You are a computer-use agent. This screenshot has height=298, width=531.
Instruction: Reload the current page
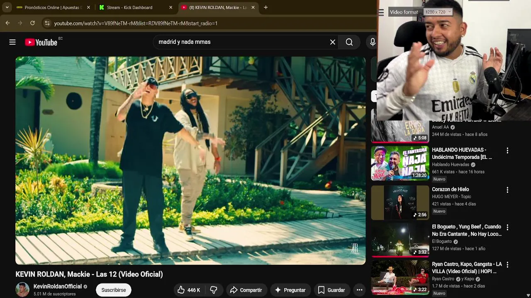[x=32, y=23]
